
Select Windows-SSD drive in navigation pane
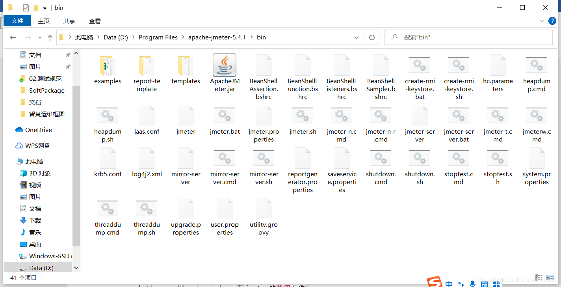point(49,256)
